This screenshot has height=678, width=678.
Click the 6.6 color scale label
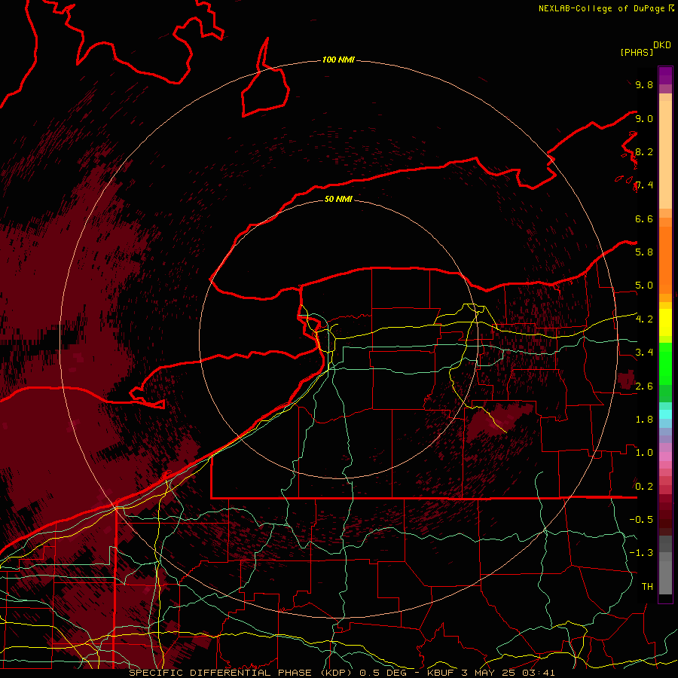(644, 218)
